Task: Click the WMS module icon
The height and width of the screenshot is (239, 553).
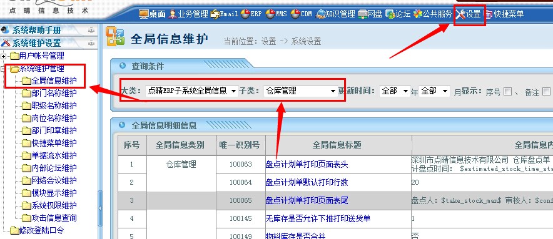Action: (x=270, y=14)
